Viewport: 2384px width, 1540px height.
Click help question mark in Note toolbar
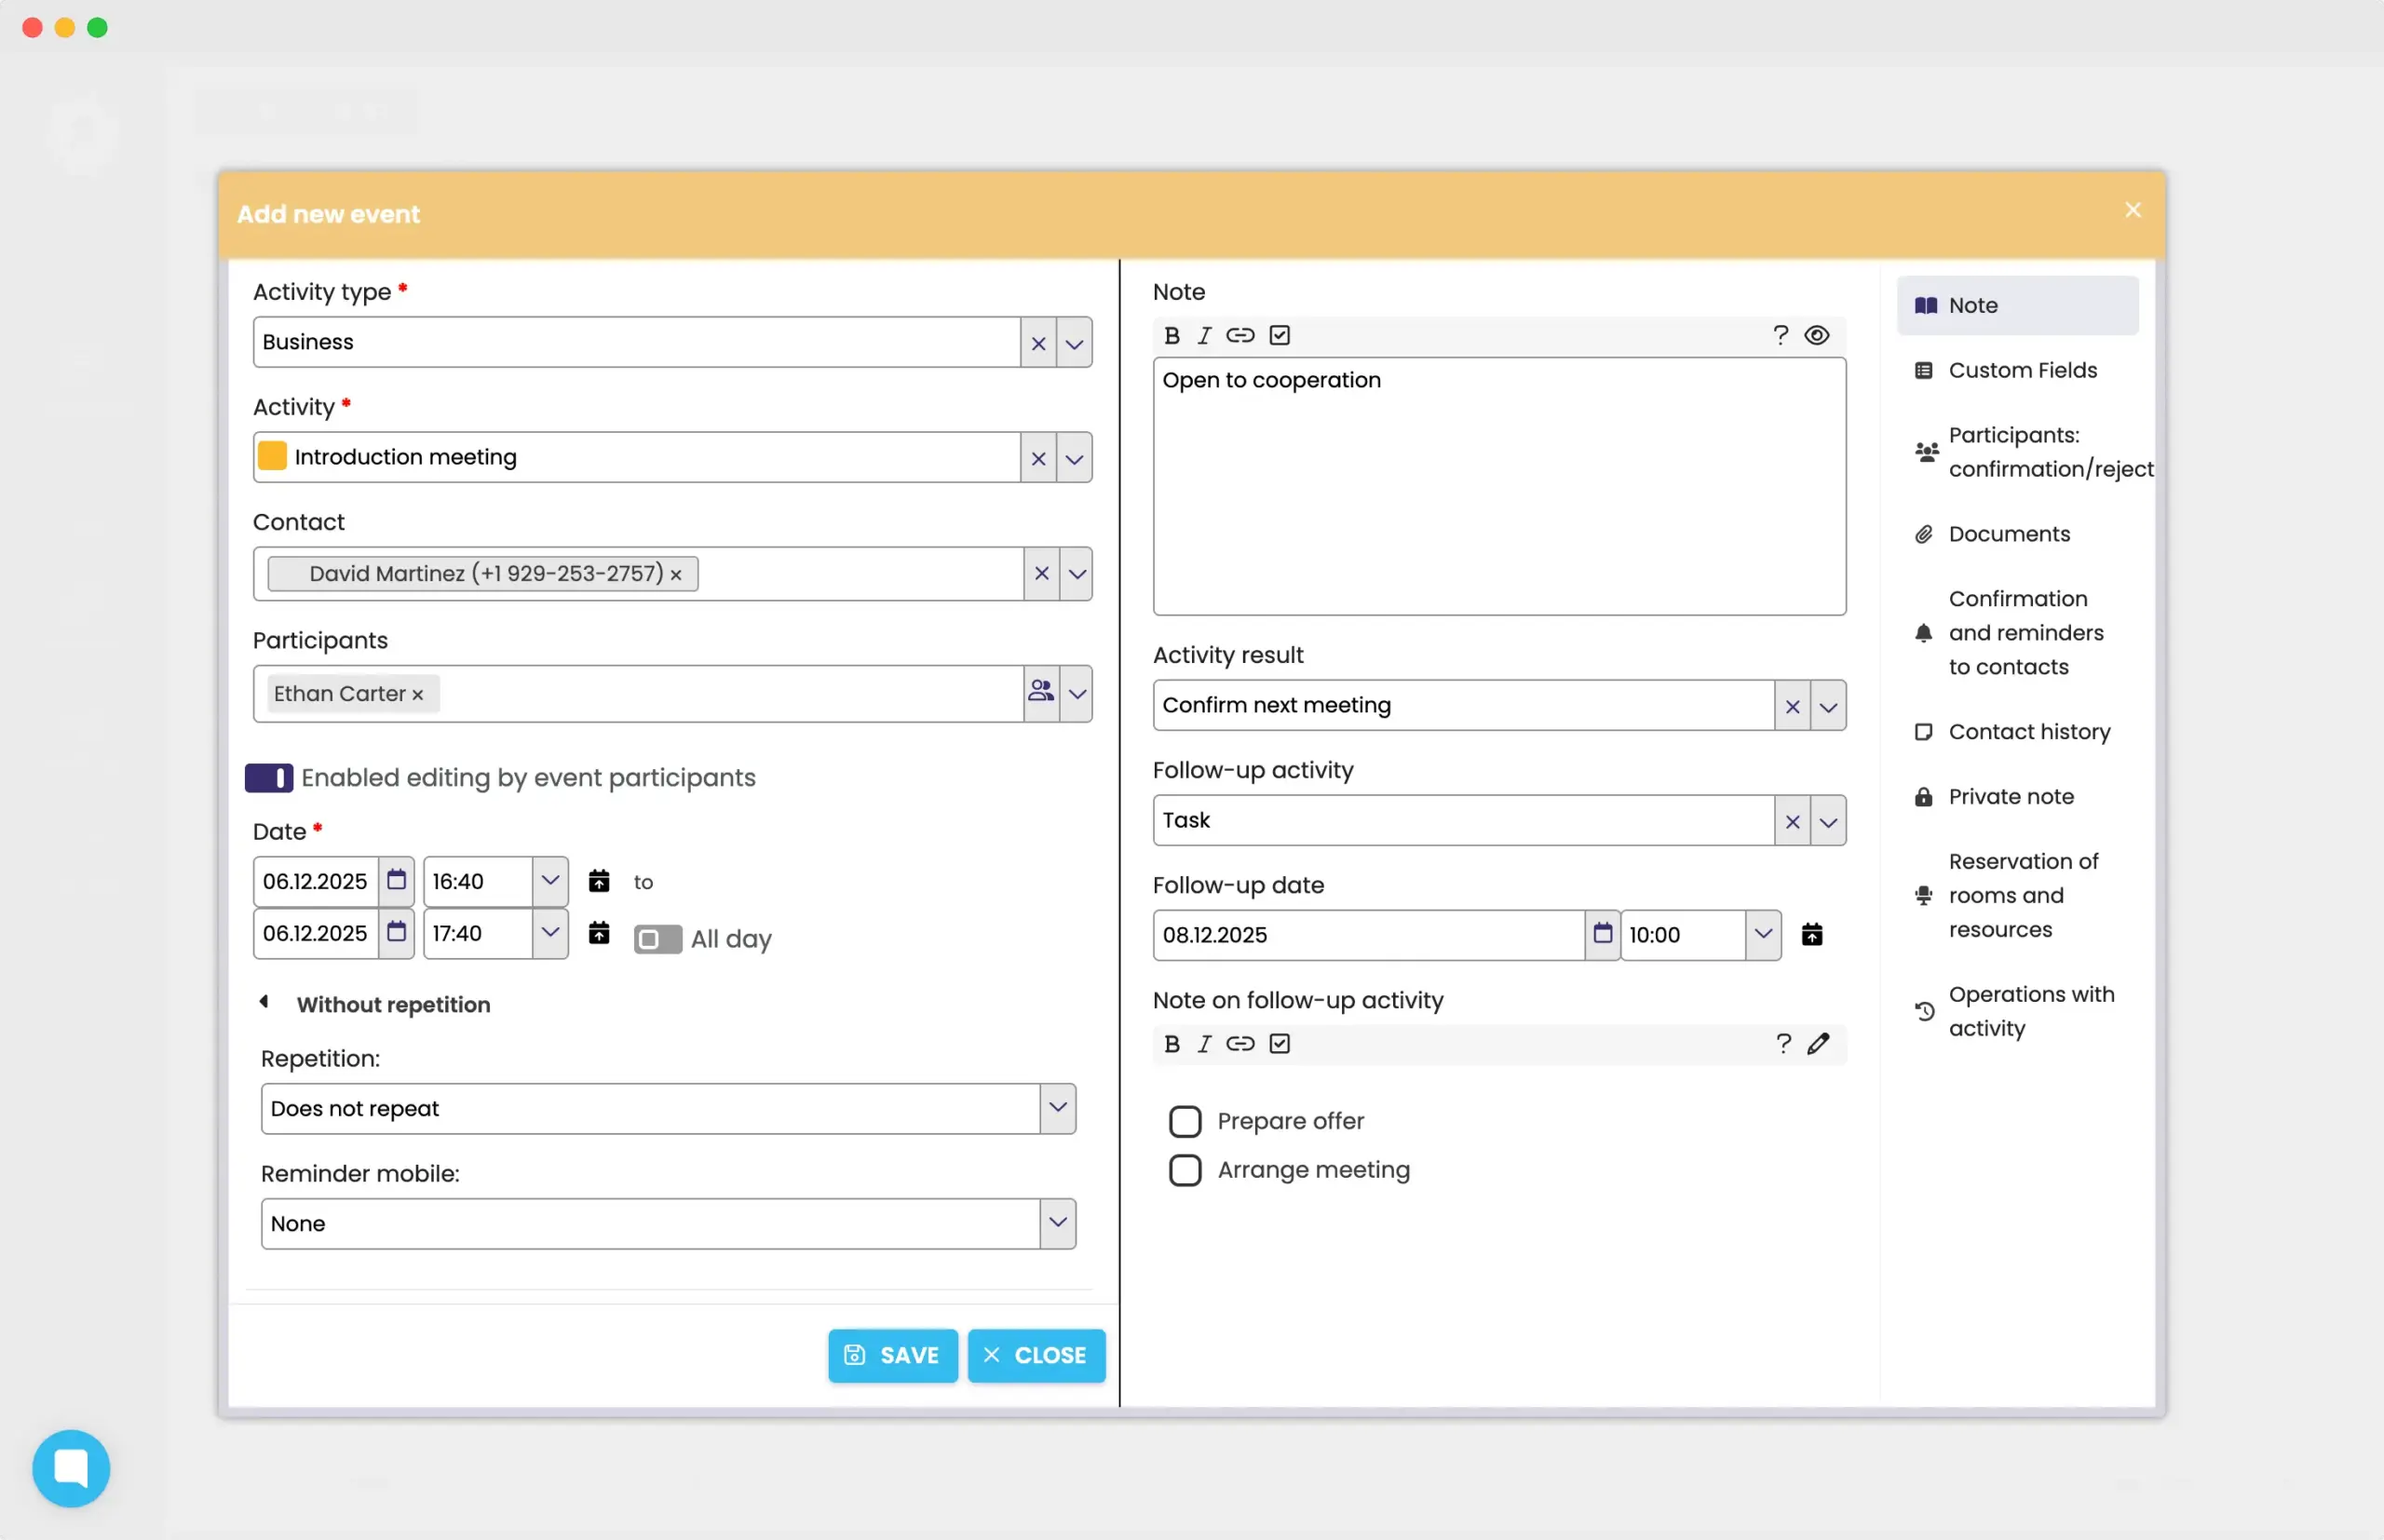pyautogui.click(x=1780, y=336)
